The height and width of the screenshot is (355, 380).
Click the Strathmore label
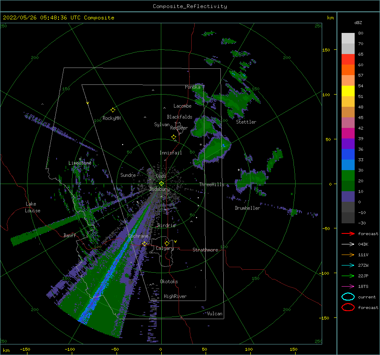click(x=205, y=250)
